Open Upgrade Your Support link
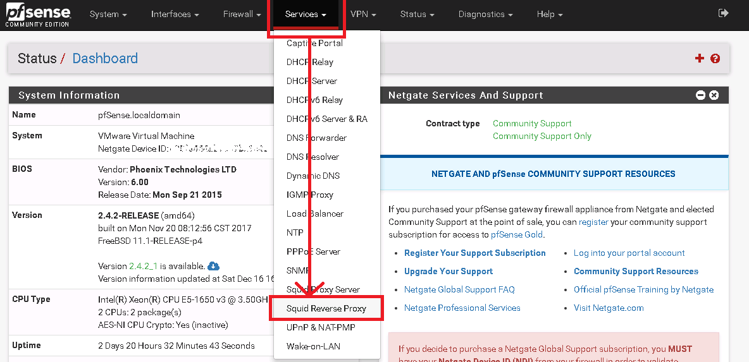Image resolution: width=749 pixels, height=362 pixels. tap(449, 272)
